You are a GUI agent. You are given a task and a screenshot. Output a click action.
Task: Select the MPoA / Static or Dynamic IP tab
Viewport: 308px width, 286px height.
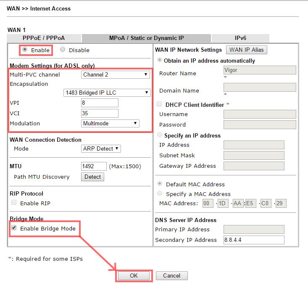[x=146, y=38]
